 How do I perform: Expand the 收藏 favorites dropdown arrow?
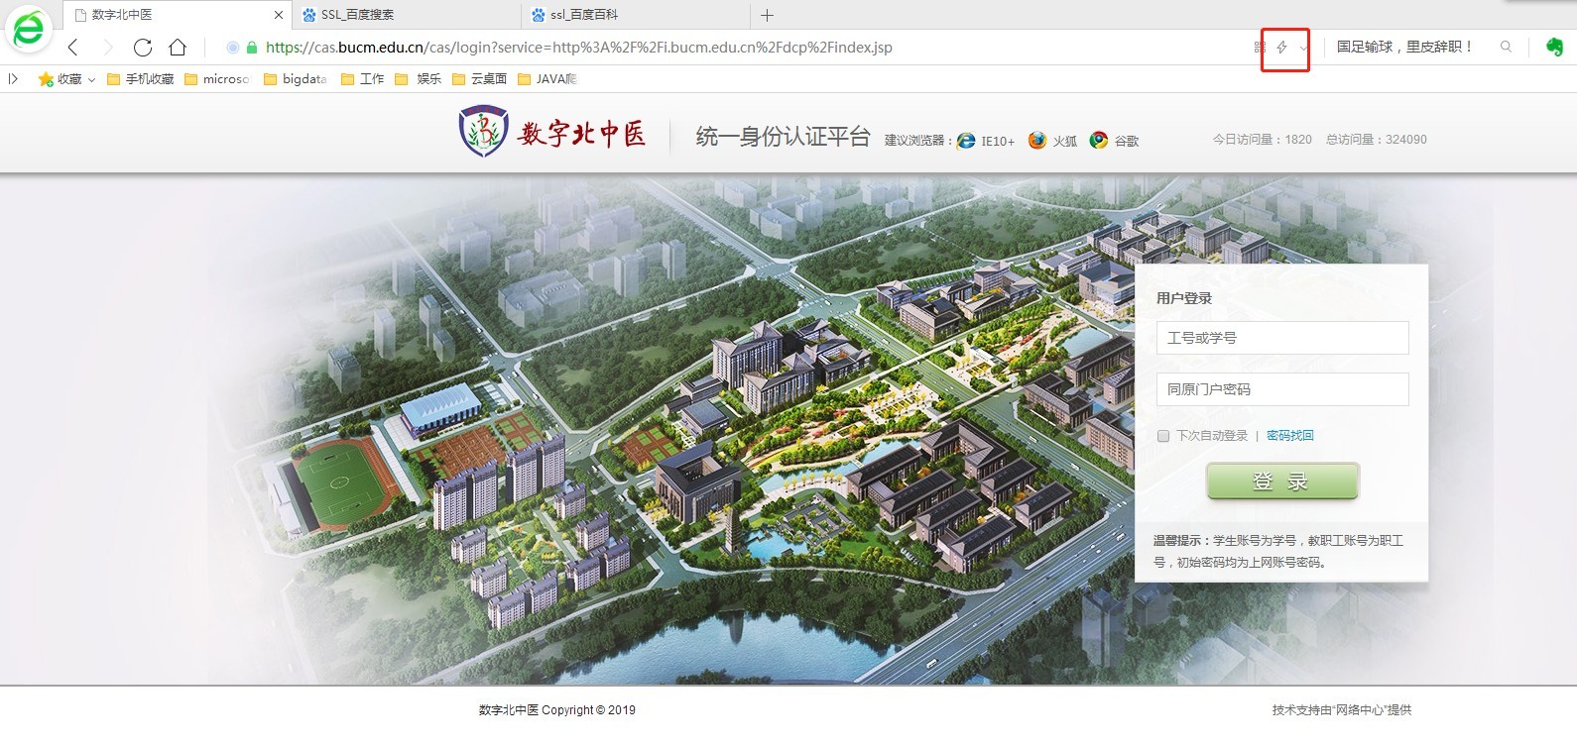pos(92,79)
